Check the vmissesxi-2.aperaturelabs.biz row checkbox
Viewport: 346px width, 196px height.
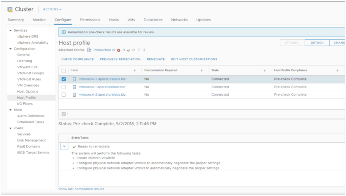click(64, 95)
